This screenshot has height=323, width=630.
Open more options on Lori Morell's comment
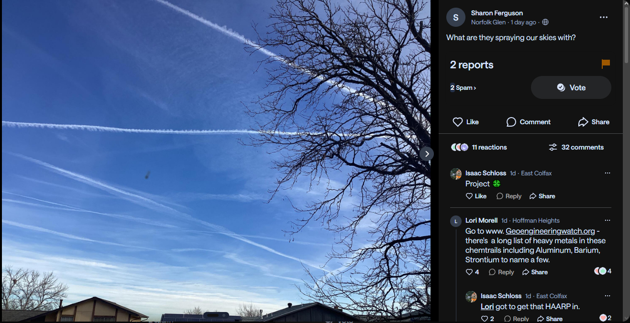click(608, 220)
